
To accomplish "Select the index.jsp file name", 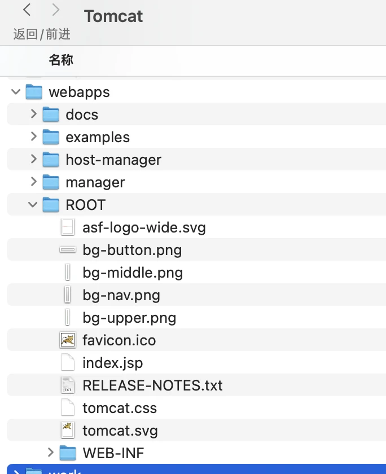I will coord(112,363).
